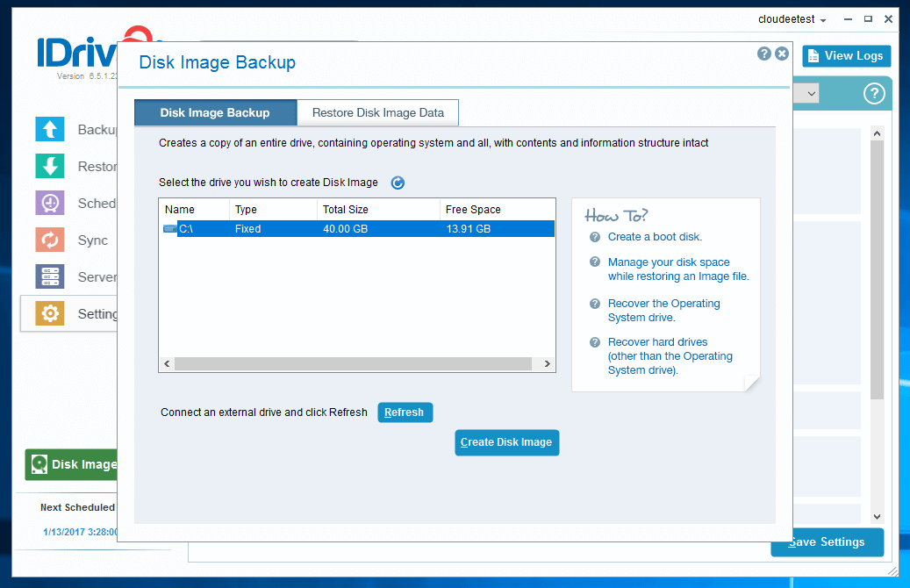Viewport: 910px width, 588px height.
Task: Click the help icon in teal header
Action: click(x=873, y=94)
